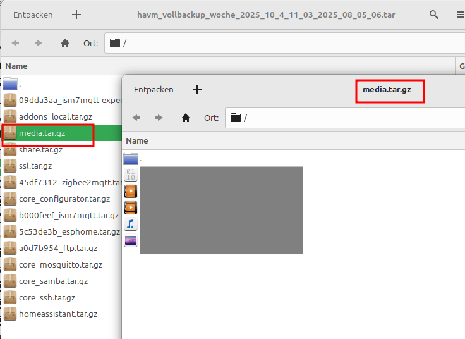Click back arrow in the backup archive toolbar
The width and height of the screenshot is (465, 339).
[15, 44]
